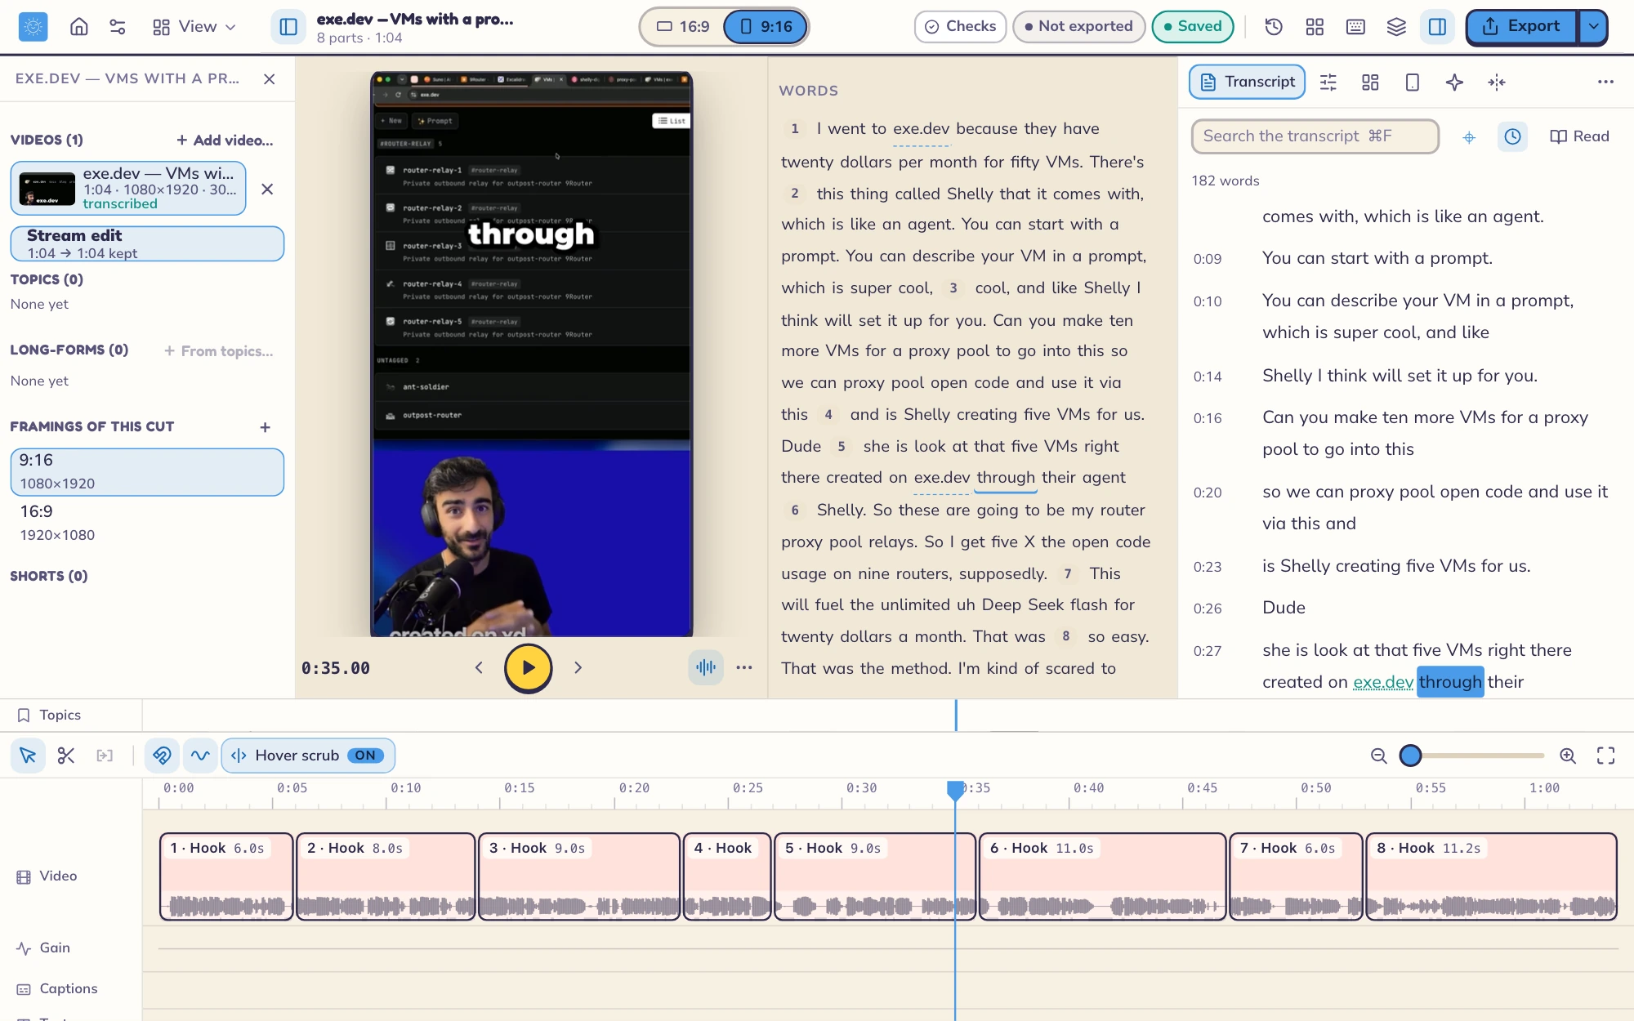Switch framing to 9:16 in top bar

pyautogui.click(x=766, y=27)
